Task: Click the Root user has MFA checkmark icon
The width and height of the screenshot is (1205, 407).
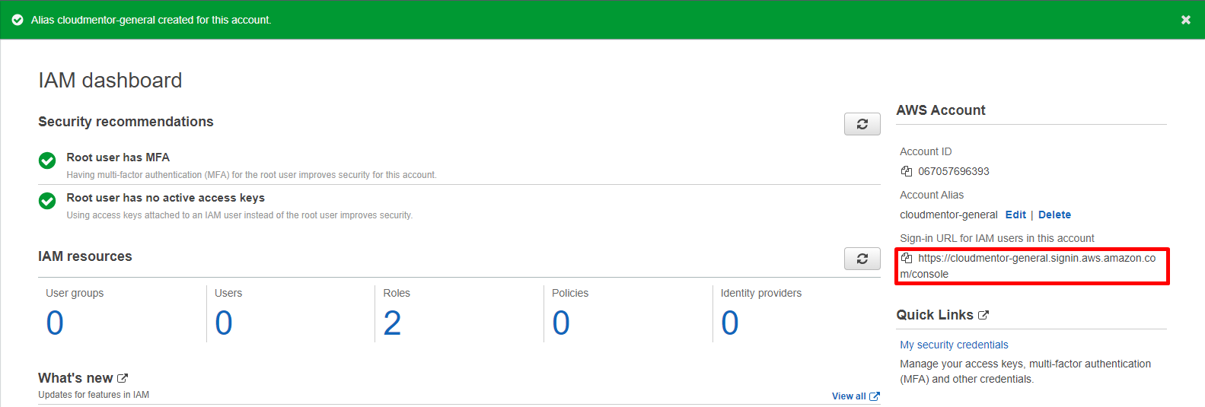Action: click(47, 161)
